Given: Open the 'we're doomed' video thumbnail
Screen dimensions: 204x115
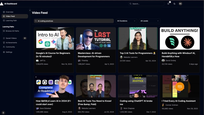Looking at the screenshot, I should 138,86.
